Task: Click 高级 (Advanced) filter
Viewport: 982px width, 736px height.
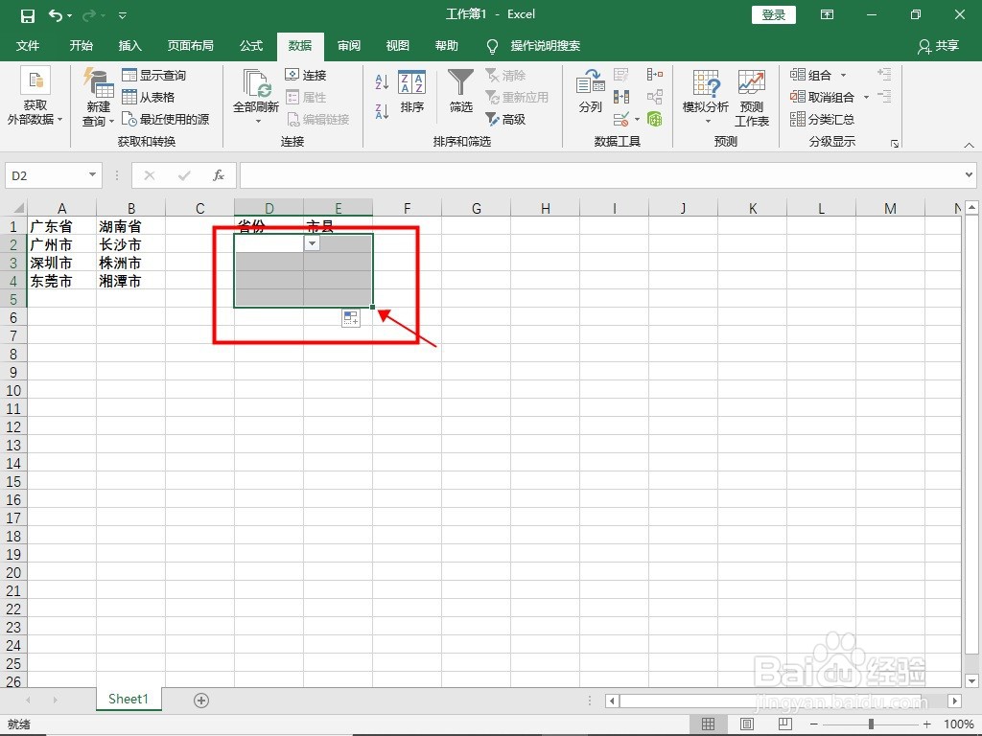Action: coord(505,119)
